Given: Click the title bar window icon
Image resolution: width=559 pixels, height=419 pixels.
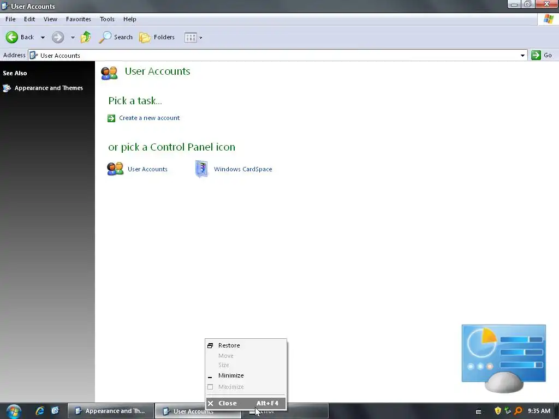Looking at the screenshot, I should 5,5.
